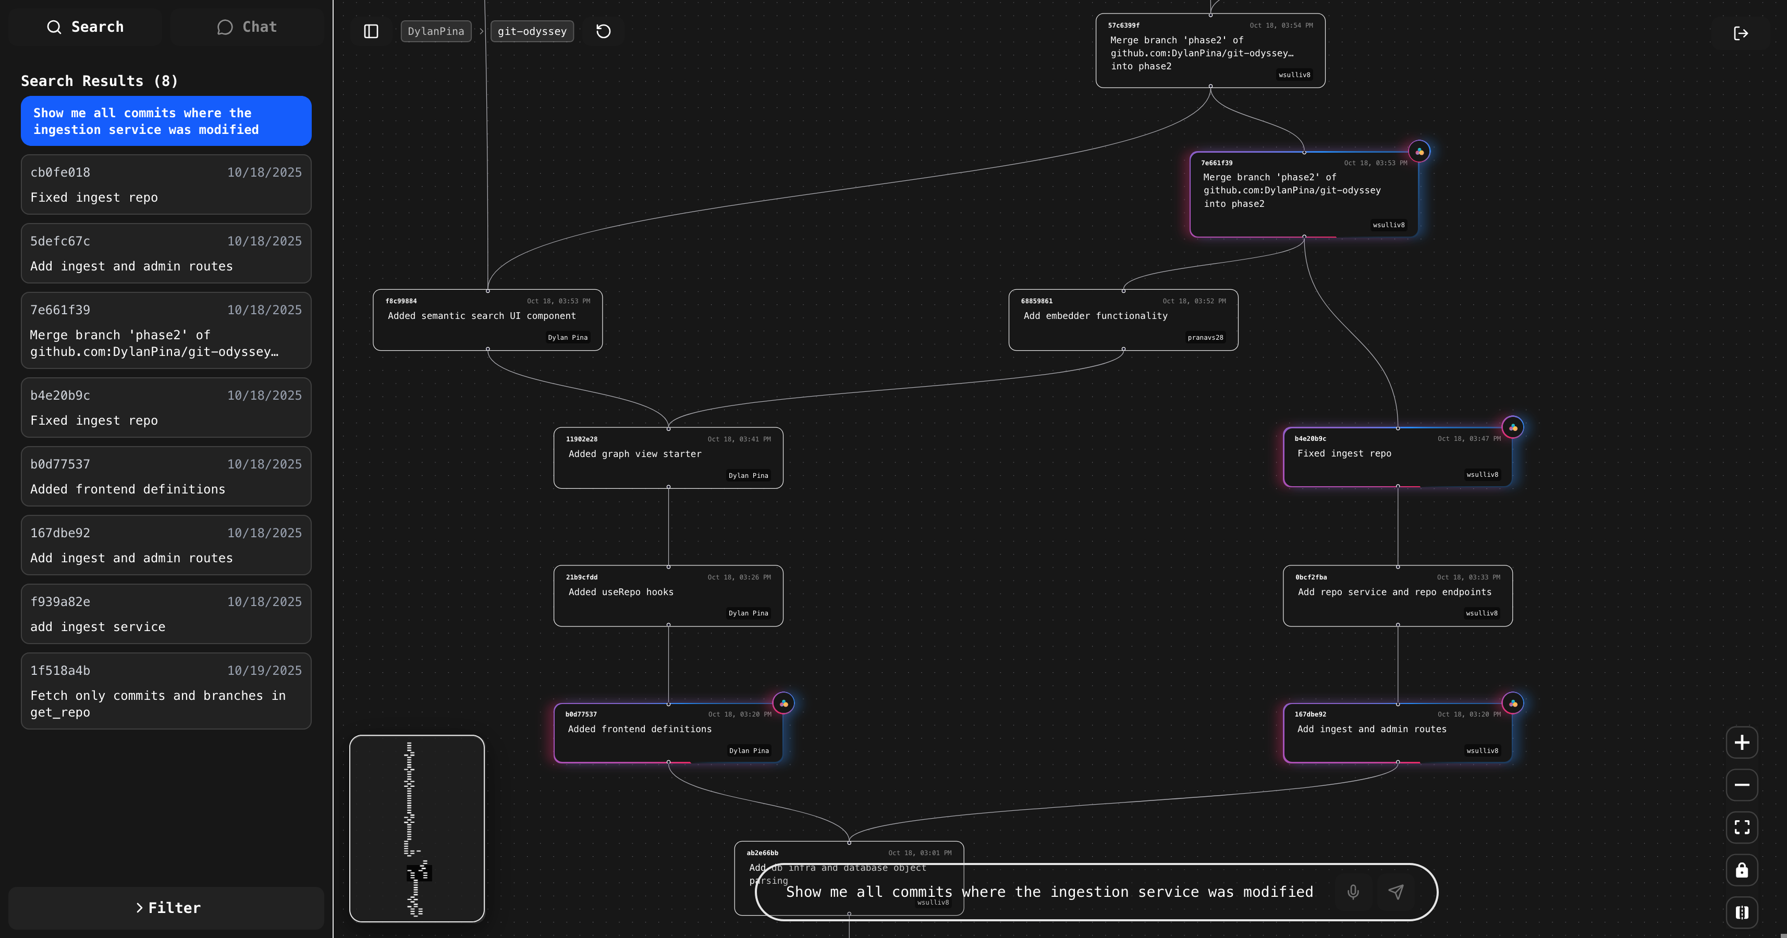
Task: Open the DylanPina owner breadcrumb
Action: [x=436, y=31]
